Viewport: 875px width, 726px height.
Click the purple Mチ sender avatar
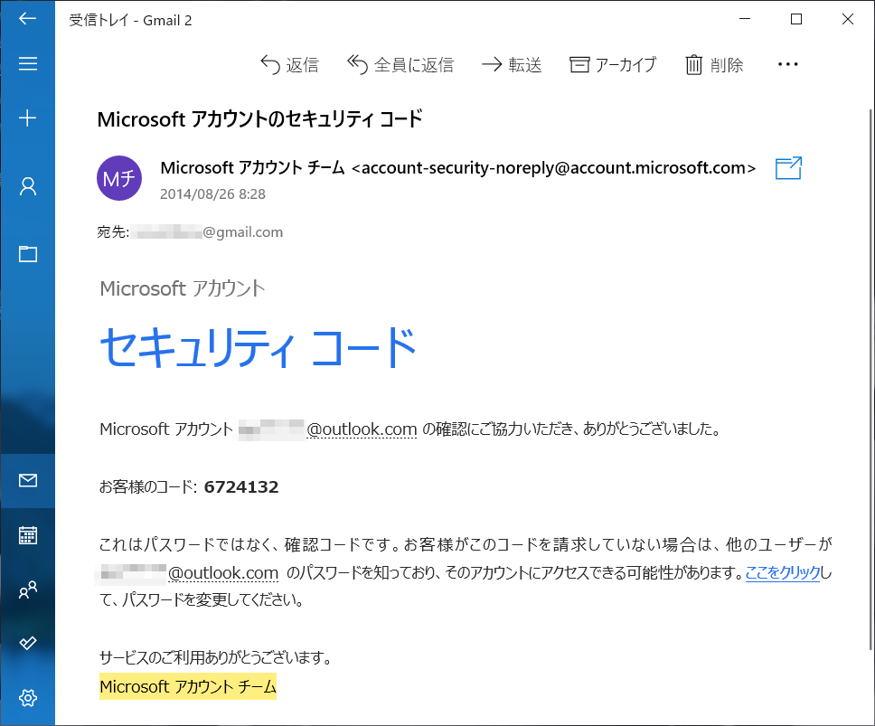coord(118,178)
